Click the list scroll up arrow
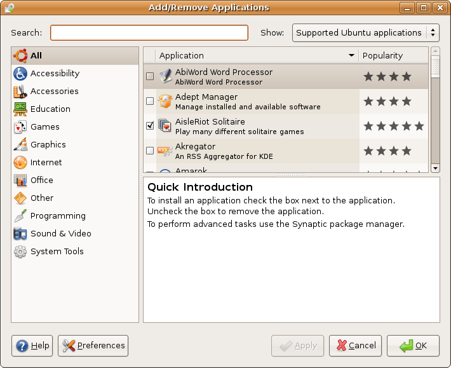 (x=435, y=51)
